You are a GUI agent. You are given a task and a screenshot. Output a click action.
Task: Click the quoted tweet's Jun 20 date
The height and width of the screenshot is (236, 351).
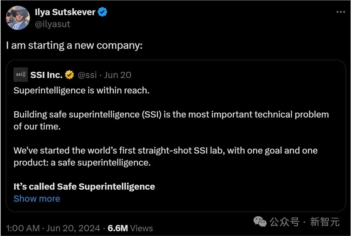118,75
